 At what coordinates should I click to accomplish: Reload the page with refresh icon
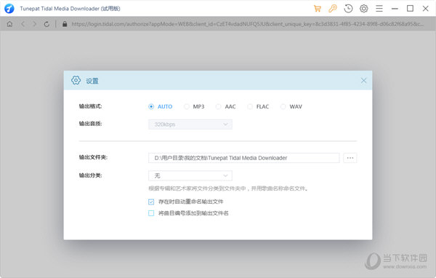point(47,24)
